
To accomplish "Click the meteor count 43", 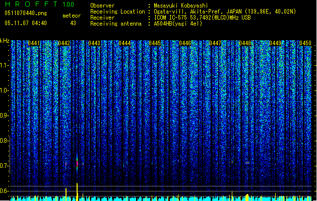I will pos(73,23).
